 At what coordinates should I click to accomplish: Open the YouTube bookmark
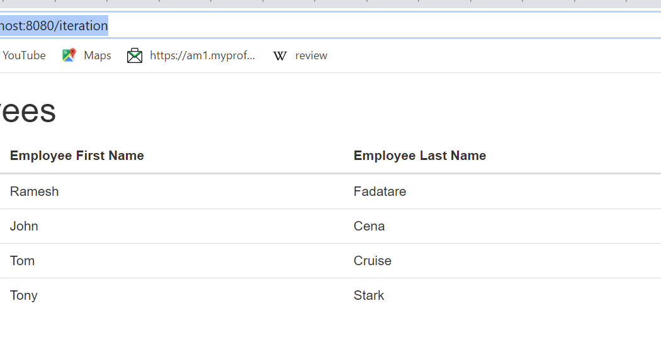pos(24,55)
